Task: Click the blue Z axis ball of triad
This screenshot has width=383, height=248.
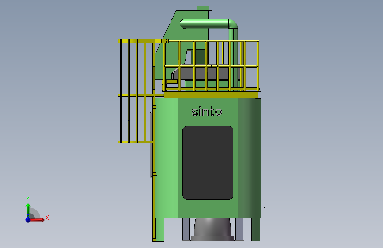Action: (x=28, y=220)
